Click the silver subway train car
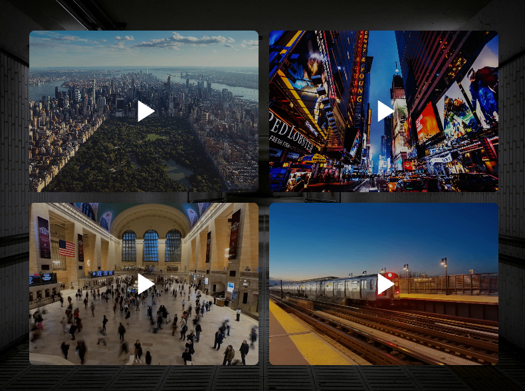525x391 pixels. 332,287
